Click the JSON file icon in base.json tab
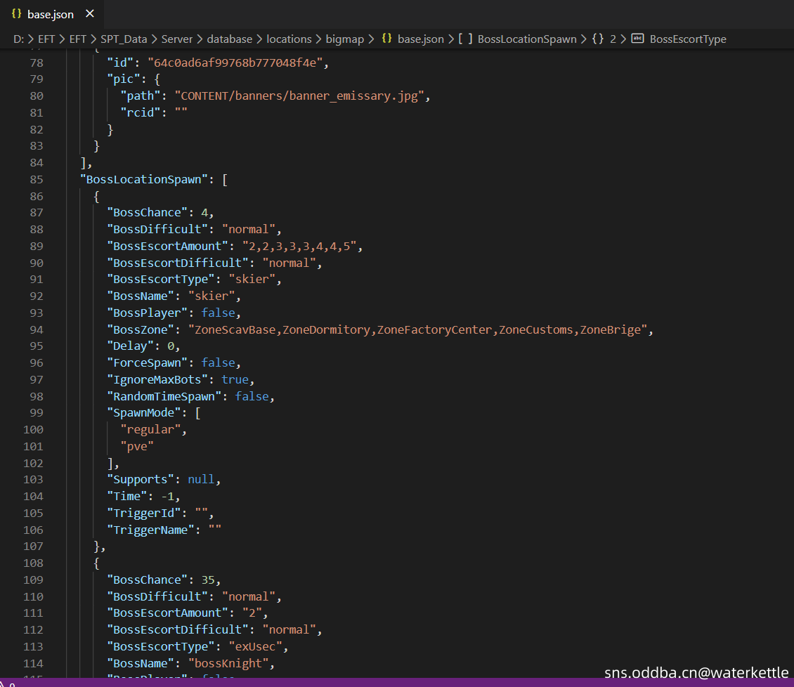The image size is (794, 687). click(16, 14)
